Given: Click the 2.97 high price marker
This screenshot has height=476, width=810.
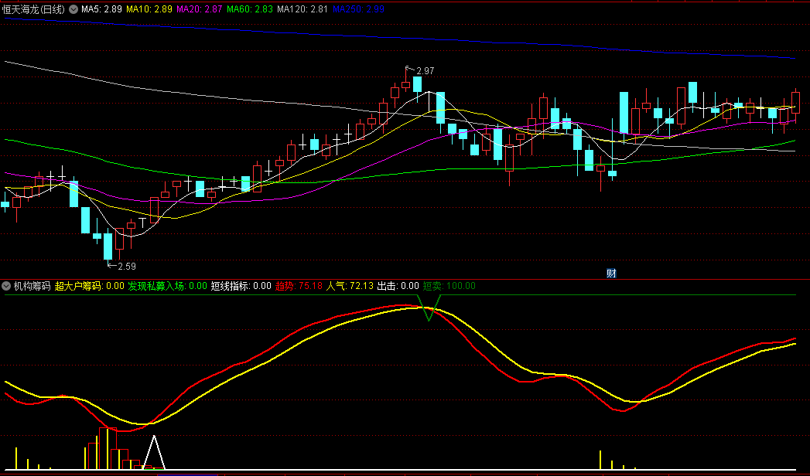Looking at the screenshot, I should tap(426, 71).
